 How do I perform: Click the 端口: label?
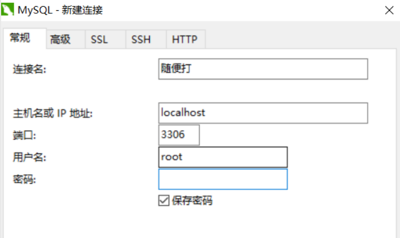coord(25,135)
